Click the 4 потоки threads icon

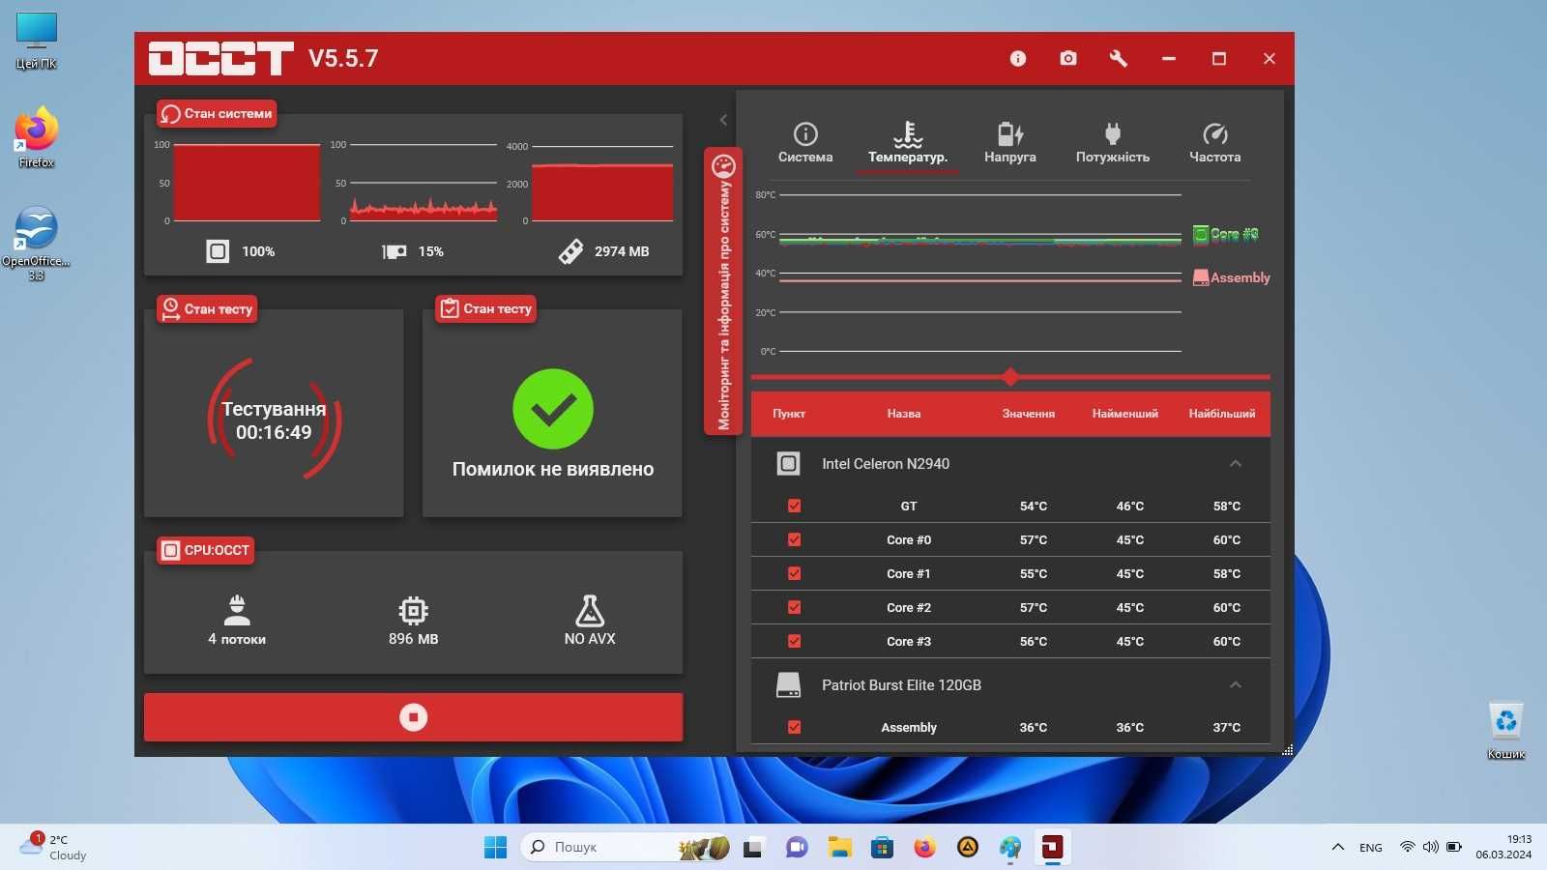tap(237, 610)
